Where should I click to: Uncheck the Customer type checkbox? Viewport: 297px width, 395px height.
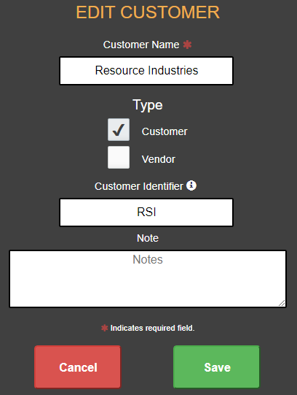119,130
